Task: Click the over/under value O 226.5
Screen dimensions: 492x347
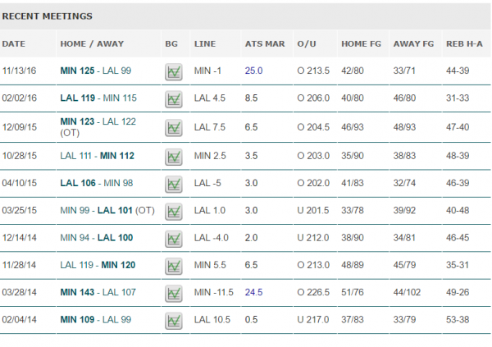Action: (313, 292)
